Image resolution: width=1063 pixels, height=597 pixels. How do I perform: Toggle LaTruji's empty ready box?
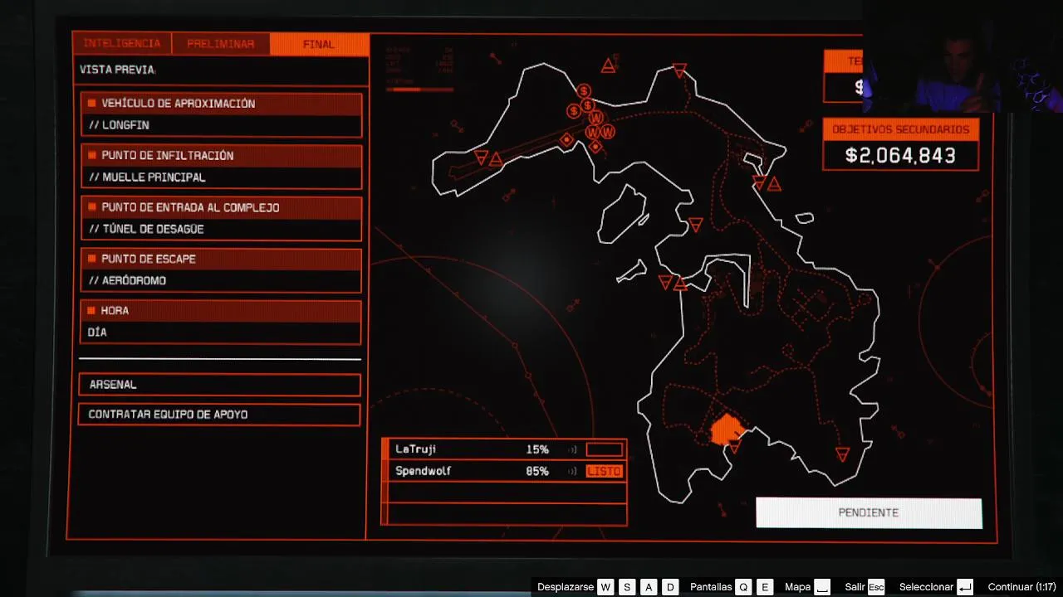(604, 449)
